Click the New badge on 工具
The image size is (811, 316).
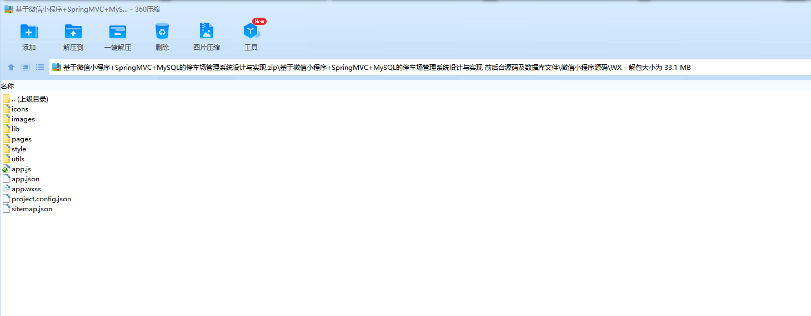pyautogui.click(x=259, y=21)
